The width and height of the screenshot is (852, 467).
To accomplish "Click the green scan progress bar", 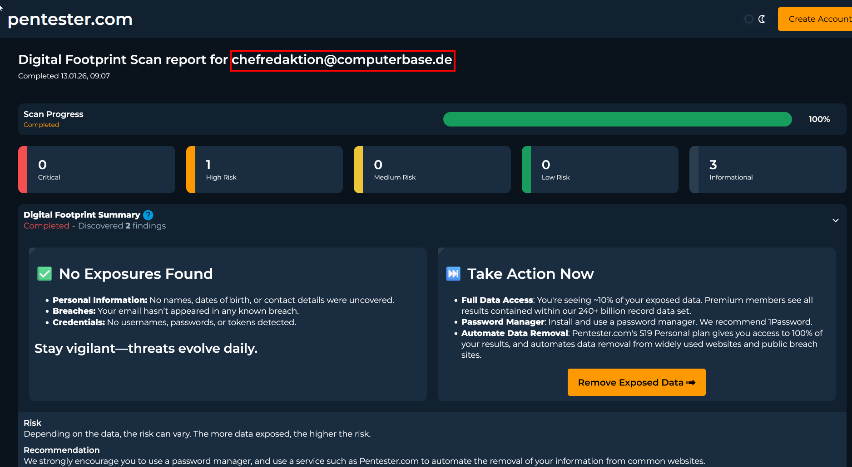I will click(618, 119).
